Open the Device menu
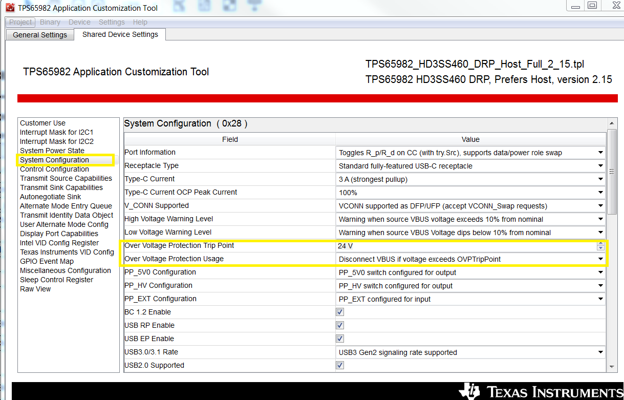 [x=79, y=22]
